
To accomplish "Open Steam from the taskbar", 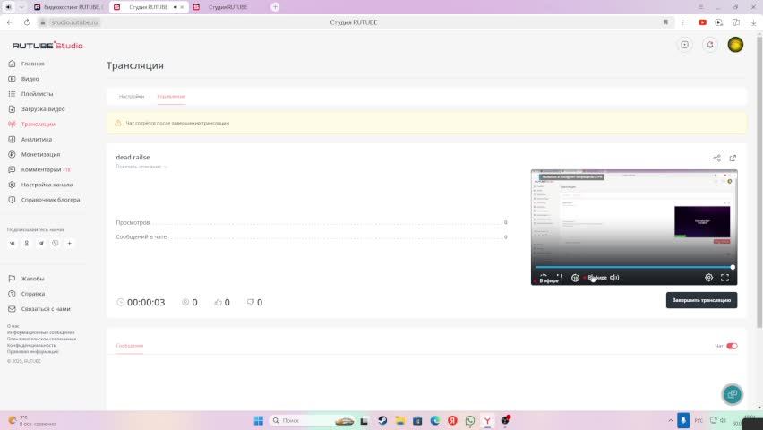I will coord(382,420).
